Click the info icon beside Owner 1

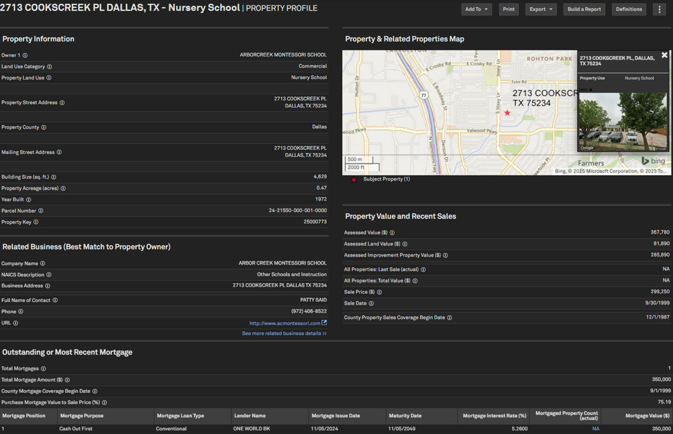pyautogui.click(x=24, y=55)
